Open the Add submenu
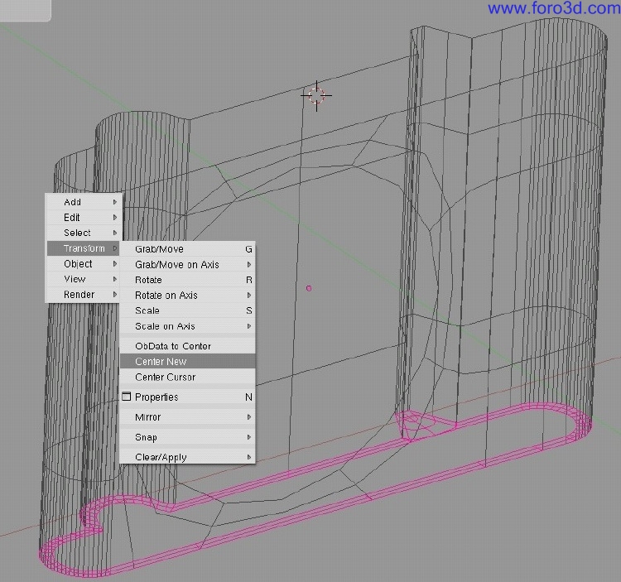The width and height of the screenshot is (621, 582). pos(83,202)
